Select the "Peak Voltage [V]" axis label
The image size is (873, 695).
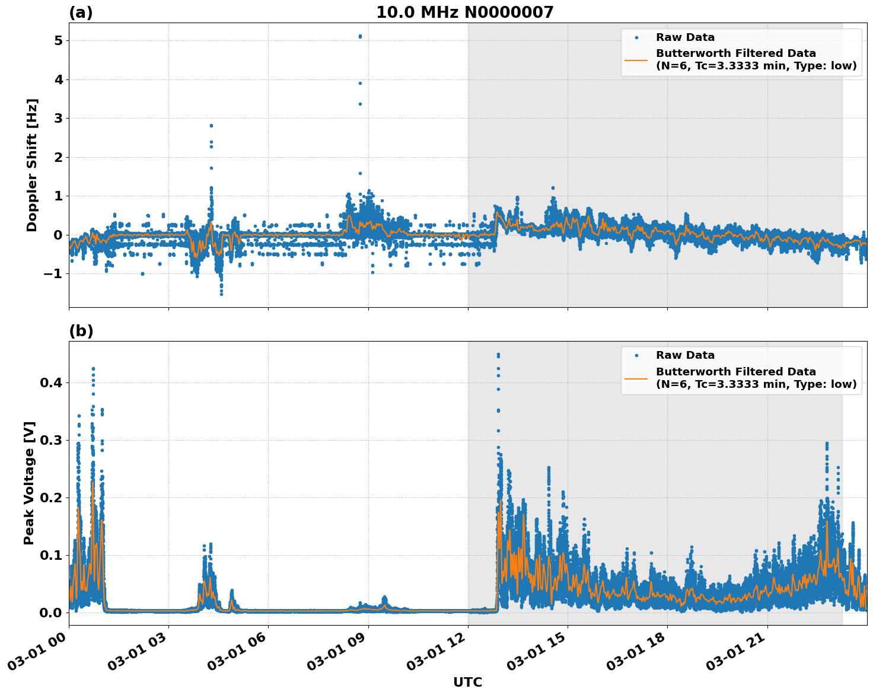pos(30,483)
